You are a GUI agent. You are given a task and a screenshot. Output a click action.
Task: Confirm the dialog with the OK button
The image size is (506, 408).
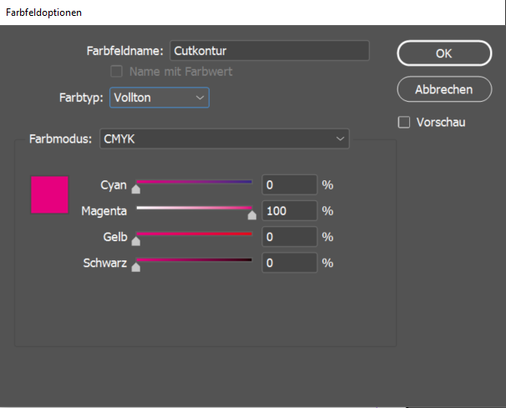point(443,53)
